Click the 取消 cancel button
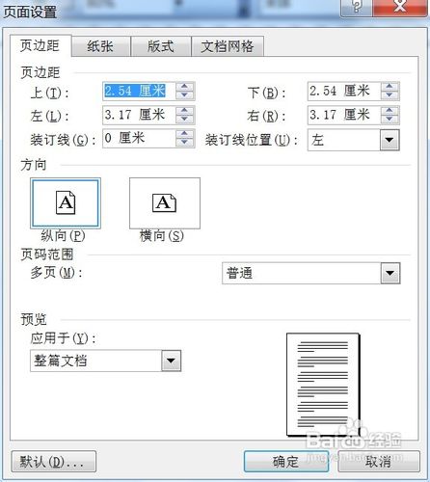This screenshot has height=482, width=430. [378, 462]
